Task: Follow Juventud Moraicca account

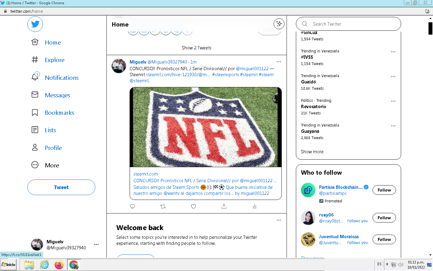Action: point(384,239)
